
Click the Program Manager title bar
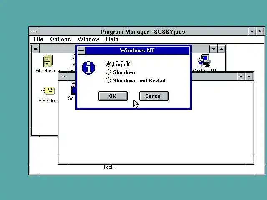tap(143, 32)
